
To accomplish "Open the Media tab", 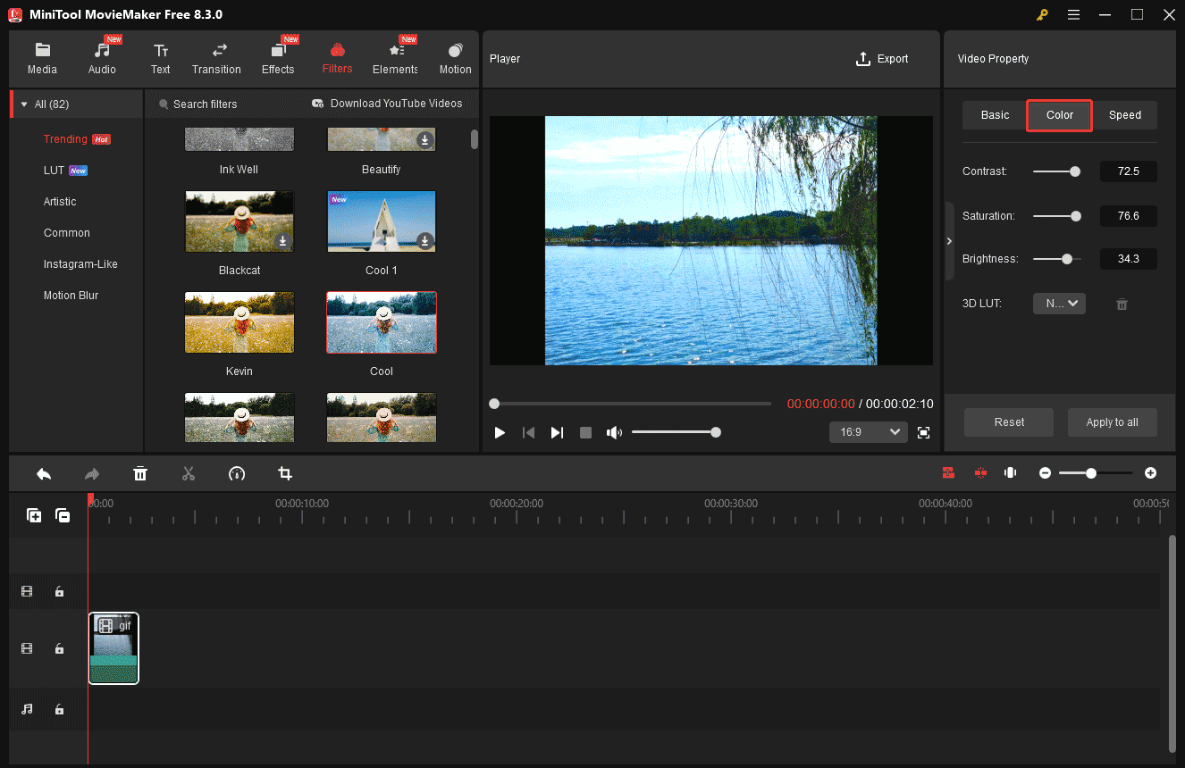I will (42, 59).
